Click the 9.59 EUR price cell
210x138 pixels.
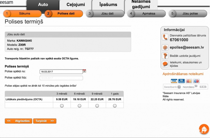[x=62, y=99]
